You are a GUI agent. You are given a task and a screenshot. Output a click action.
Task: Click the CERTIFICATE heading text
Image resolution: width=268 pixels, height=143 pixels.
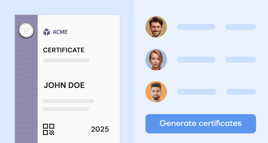point(64,50)
